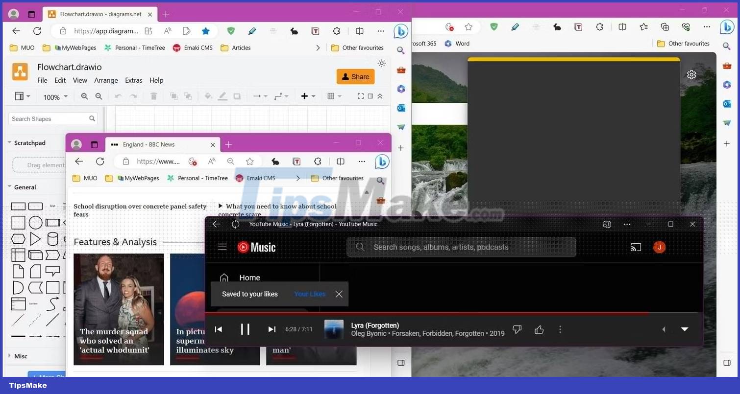Screen dimensions: 740x394
Task: Collapse the player with the down triangle
Action: (x=685, y=329)
